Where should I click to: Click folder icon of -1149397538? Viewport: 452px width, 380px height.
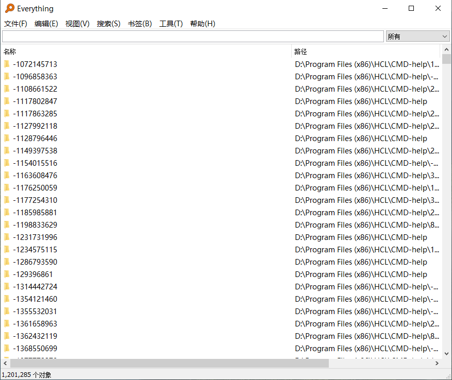coord(7,151)
